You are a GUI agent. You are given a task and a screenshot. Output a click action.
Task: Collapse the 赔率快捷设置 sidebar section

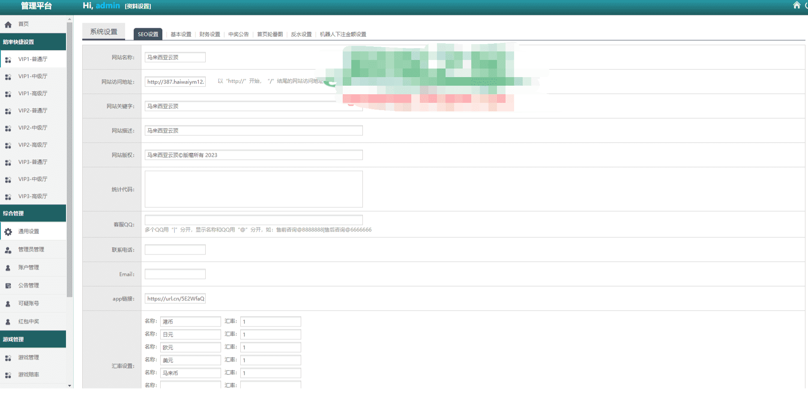(x=33, y=42)
